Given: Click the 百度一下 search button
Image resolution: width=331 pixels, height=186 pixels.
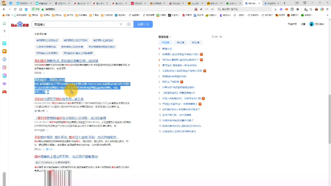Looking at the screenshot, I should (143, 24).
